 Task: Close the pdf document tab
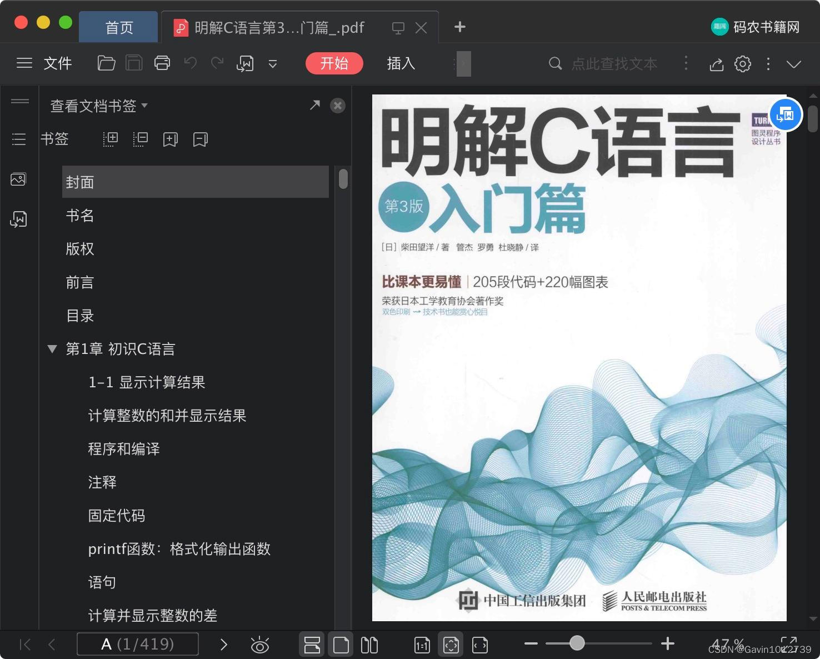(422, 28)
